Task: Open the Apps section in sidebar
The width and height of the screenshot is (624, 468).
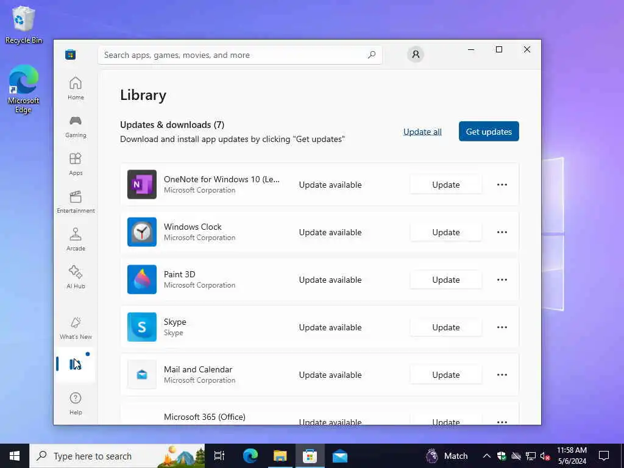Action: [x=76, y=164]
